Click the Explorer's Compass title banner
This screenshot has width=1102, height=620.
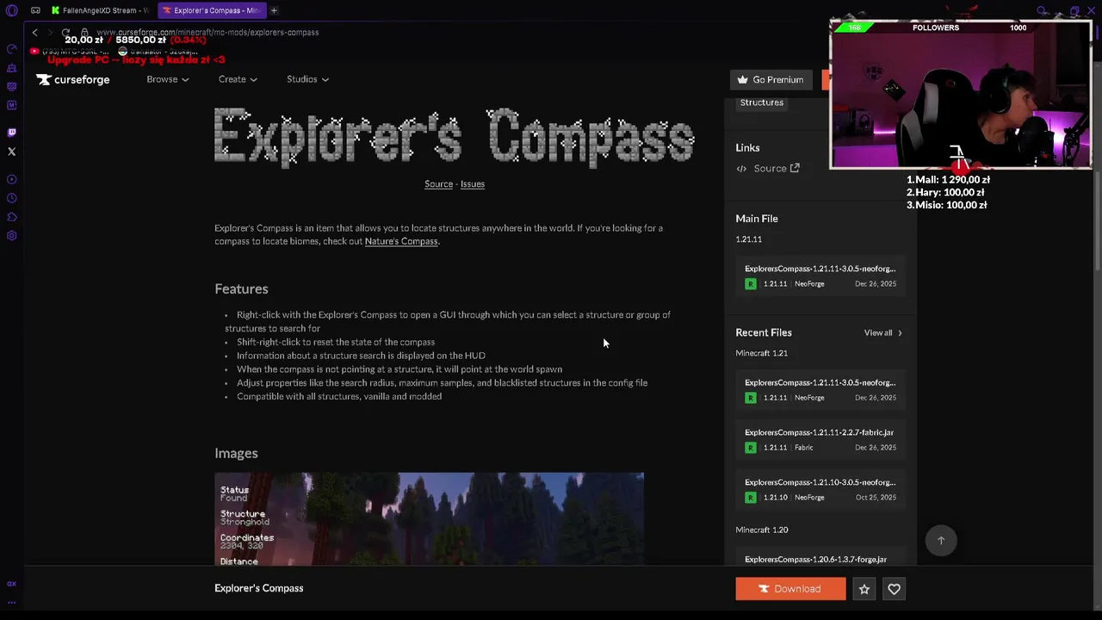pyautogui.click(x=454, y=137)
